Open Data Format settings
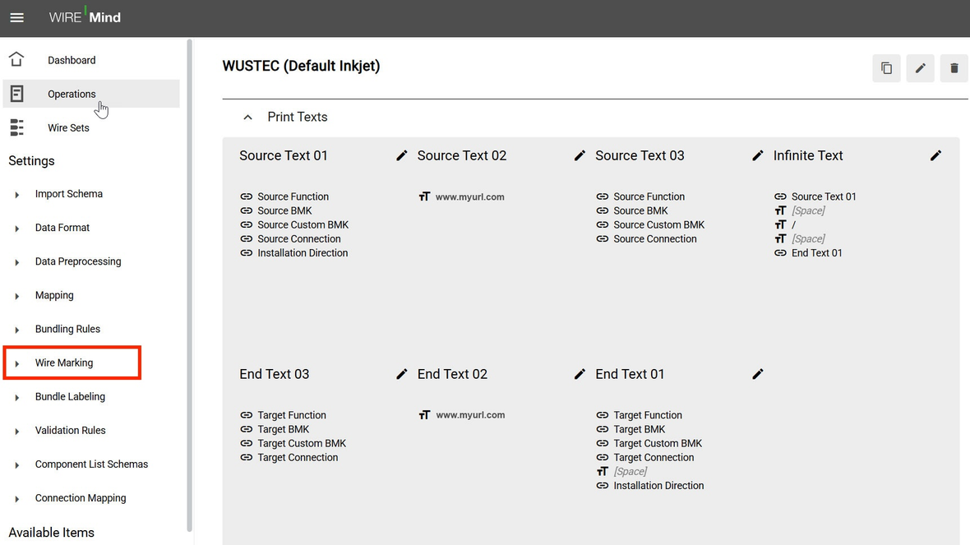The image size is (970, 545). point(62,227)
